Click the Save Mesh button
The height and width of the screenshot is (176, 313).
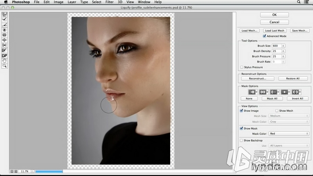(x=300, y=31)
